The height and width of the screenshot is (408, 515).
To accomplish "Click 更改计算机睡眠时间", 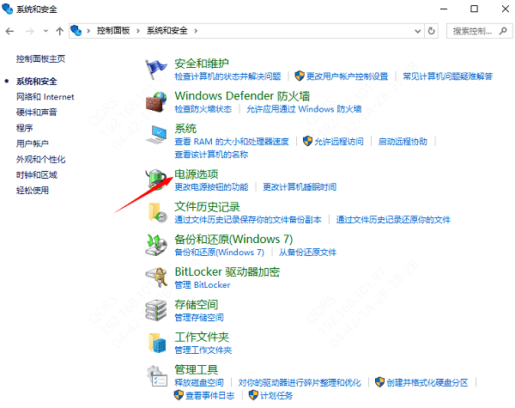I will point(300,186).
